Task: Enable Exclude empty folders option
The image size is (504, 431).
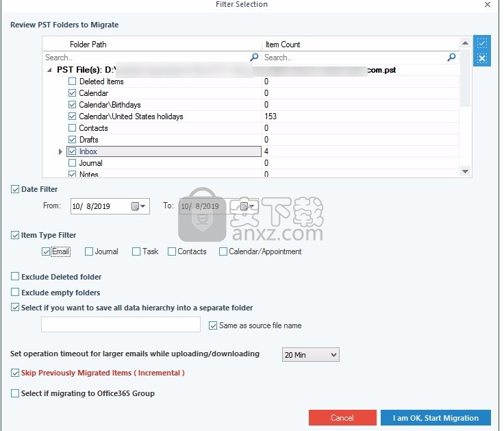Action: [15, 292]
